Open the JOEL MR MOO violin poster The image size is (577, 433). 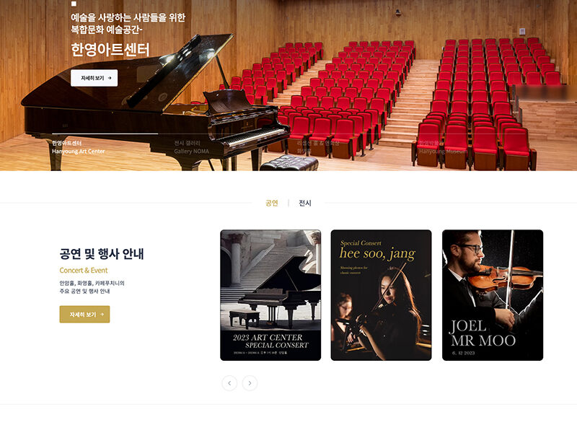click(x=493, y=295)
